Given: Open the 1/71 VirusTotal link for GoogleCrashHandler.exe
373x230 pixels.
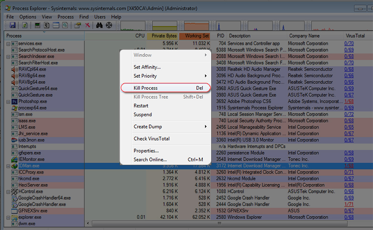Looking at the screenshot, I should click(349, 204).
